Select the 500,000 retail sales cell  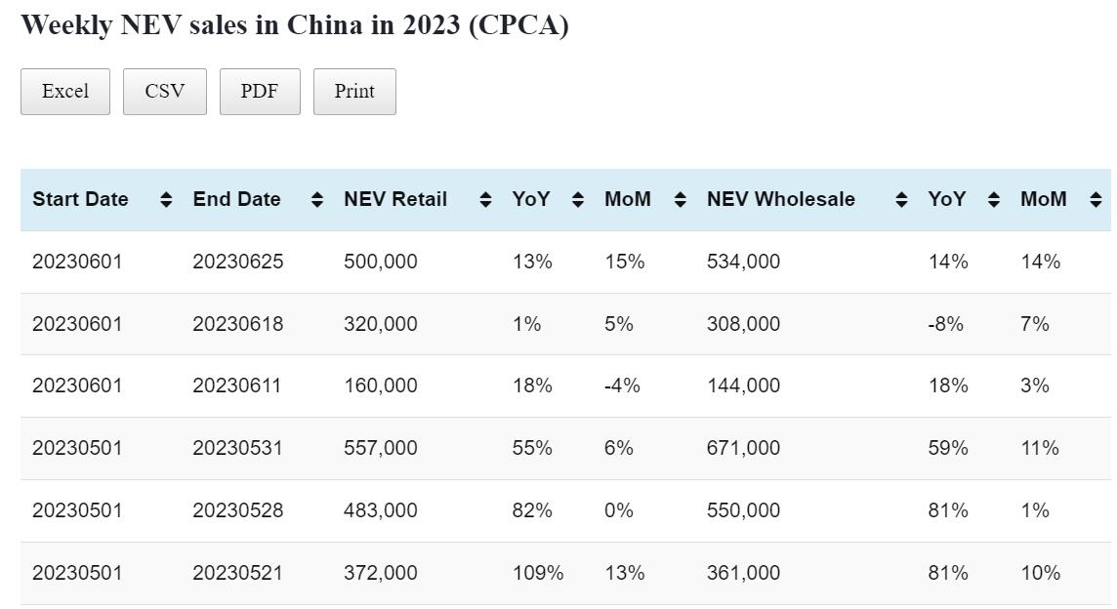pyautogui.click(x=380, y=262)
